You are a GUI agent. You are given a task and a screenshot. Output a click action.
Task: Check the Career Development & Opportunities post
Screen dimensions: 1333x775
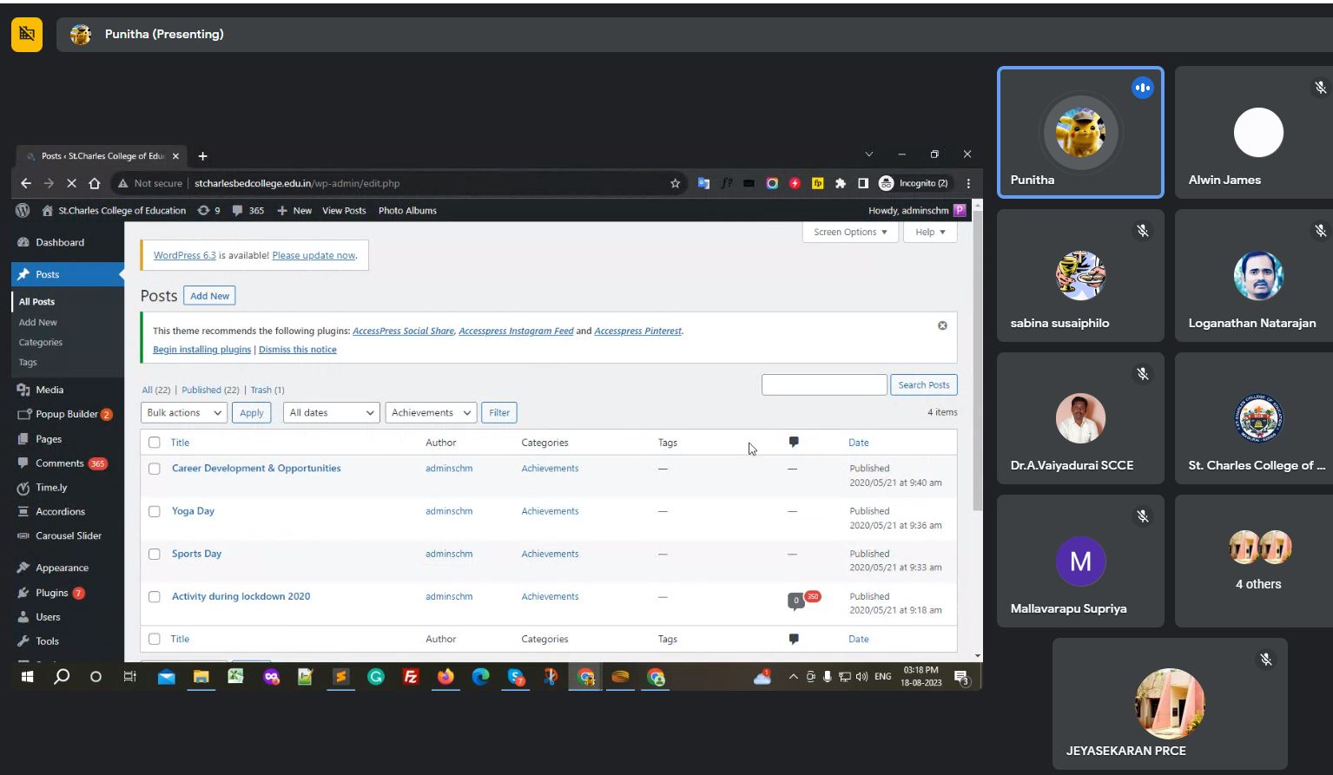click(155, 469)
